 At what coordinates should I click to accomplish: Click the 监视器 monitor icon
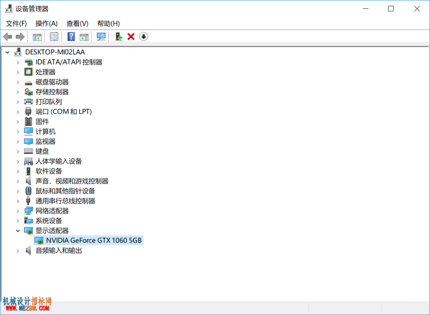(28, 141)
